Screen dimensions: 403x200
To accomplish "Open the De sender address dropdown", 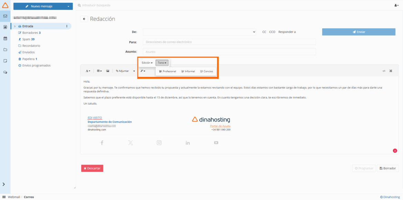I will click(200, 32).
